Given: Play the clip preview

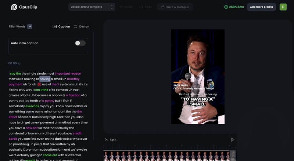Looking at the screenshot, I should coord(233,140).
